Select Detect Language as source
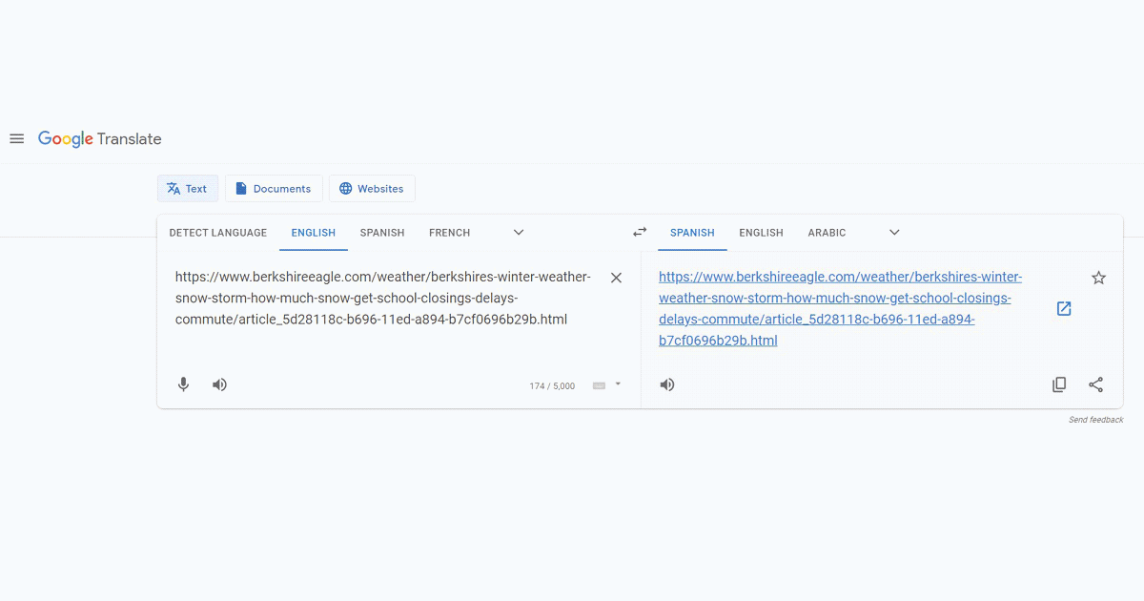 point(218,233)
